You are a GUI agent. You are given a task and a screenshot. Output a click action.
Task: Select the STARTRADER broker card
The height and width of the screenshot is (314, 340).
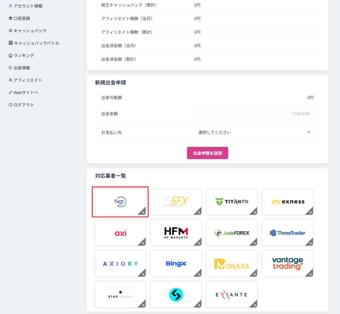[120, 295]
